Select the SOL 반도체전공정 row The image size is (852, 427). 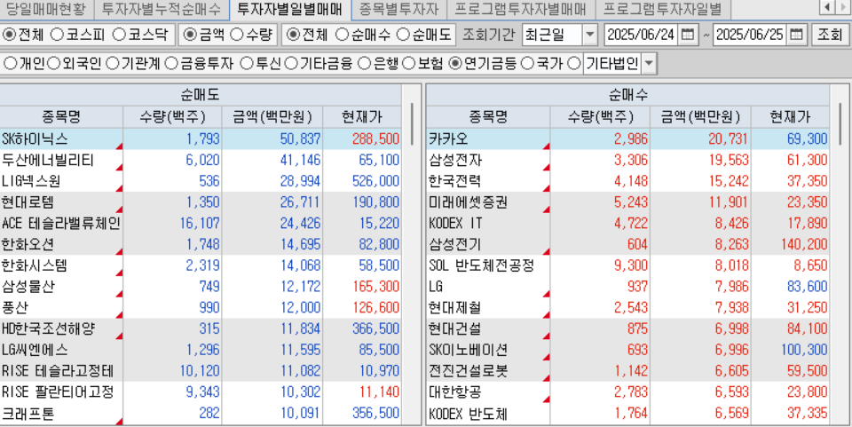628,265
